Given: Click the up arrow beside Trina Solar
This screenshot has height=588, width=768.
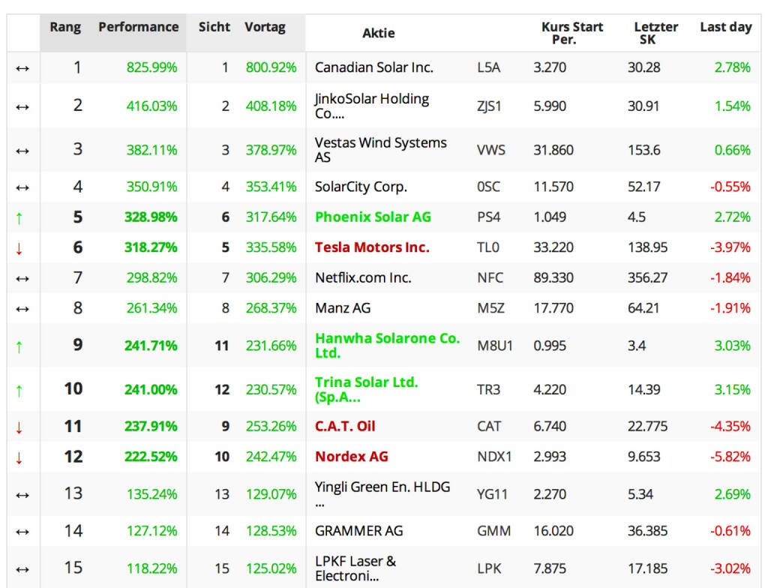Looking at the screenshot, I should coord(20,389).
